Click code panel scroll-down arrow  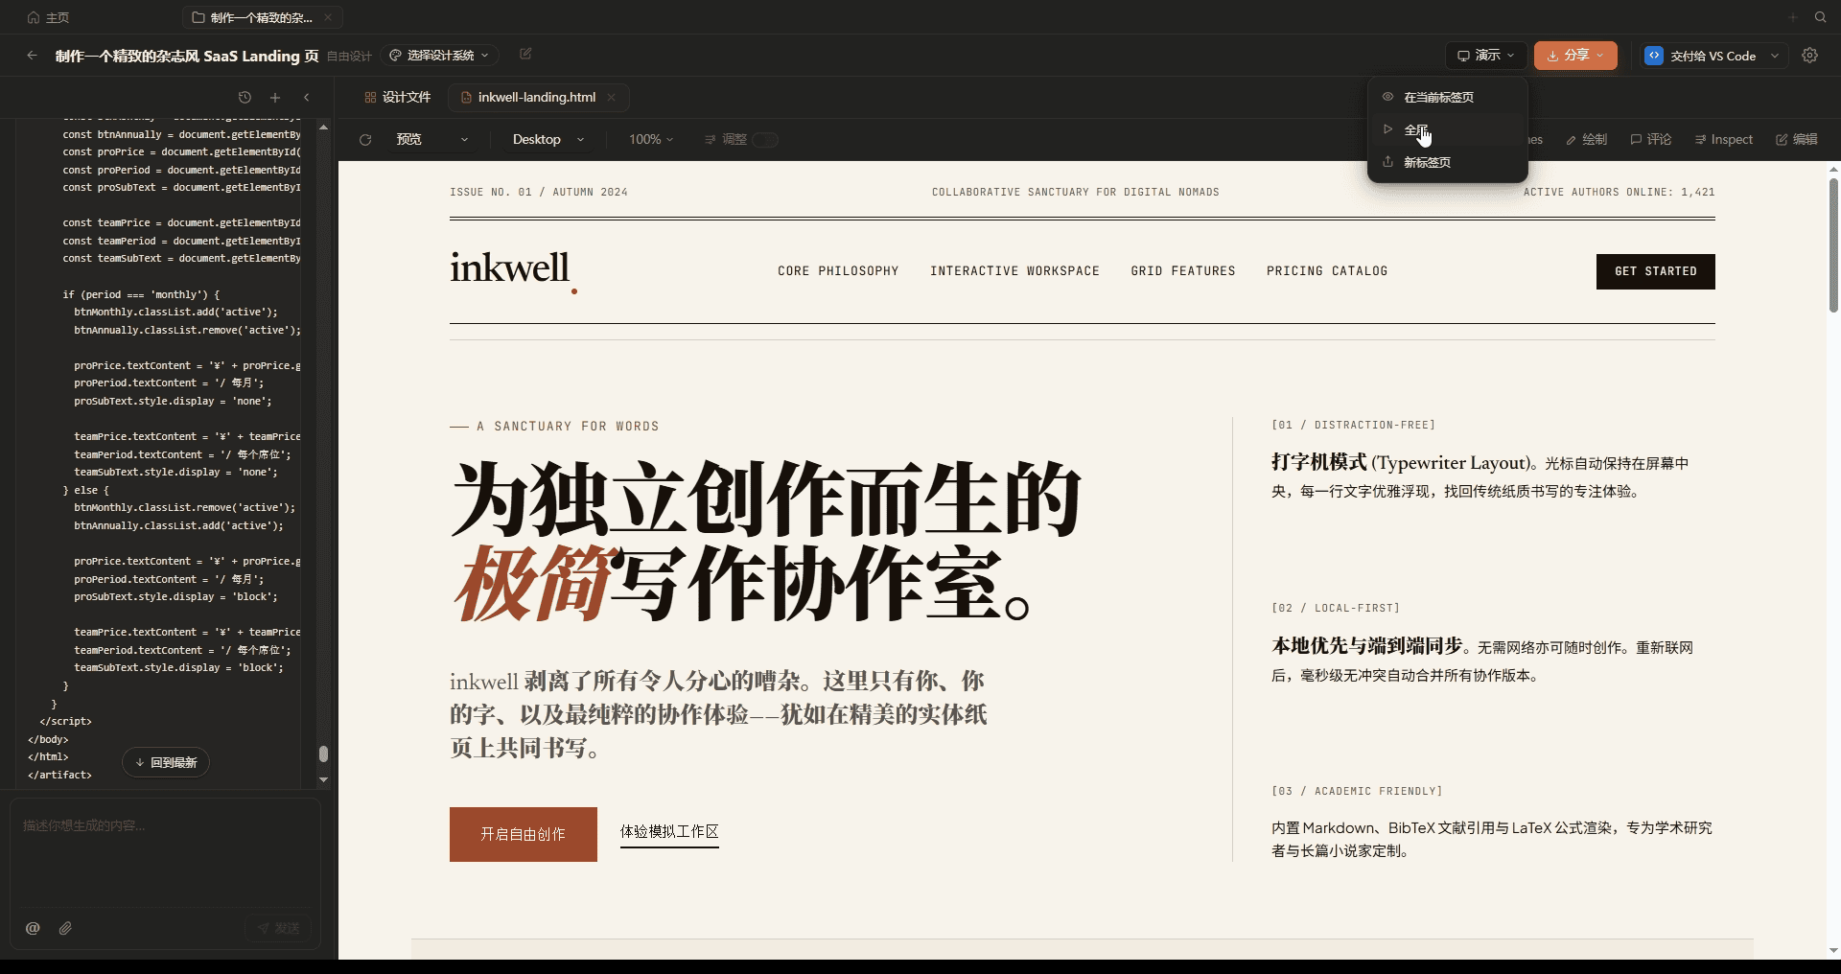[x=324, y=779]
